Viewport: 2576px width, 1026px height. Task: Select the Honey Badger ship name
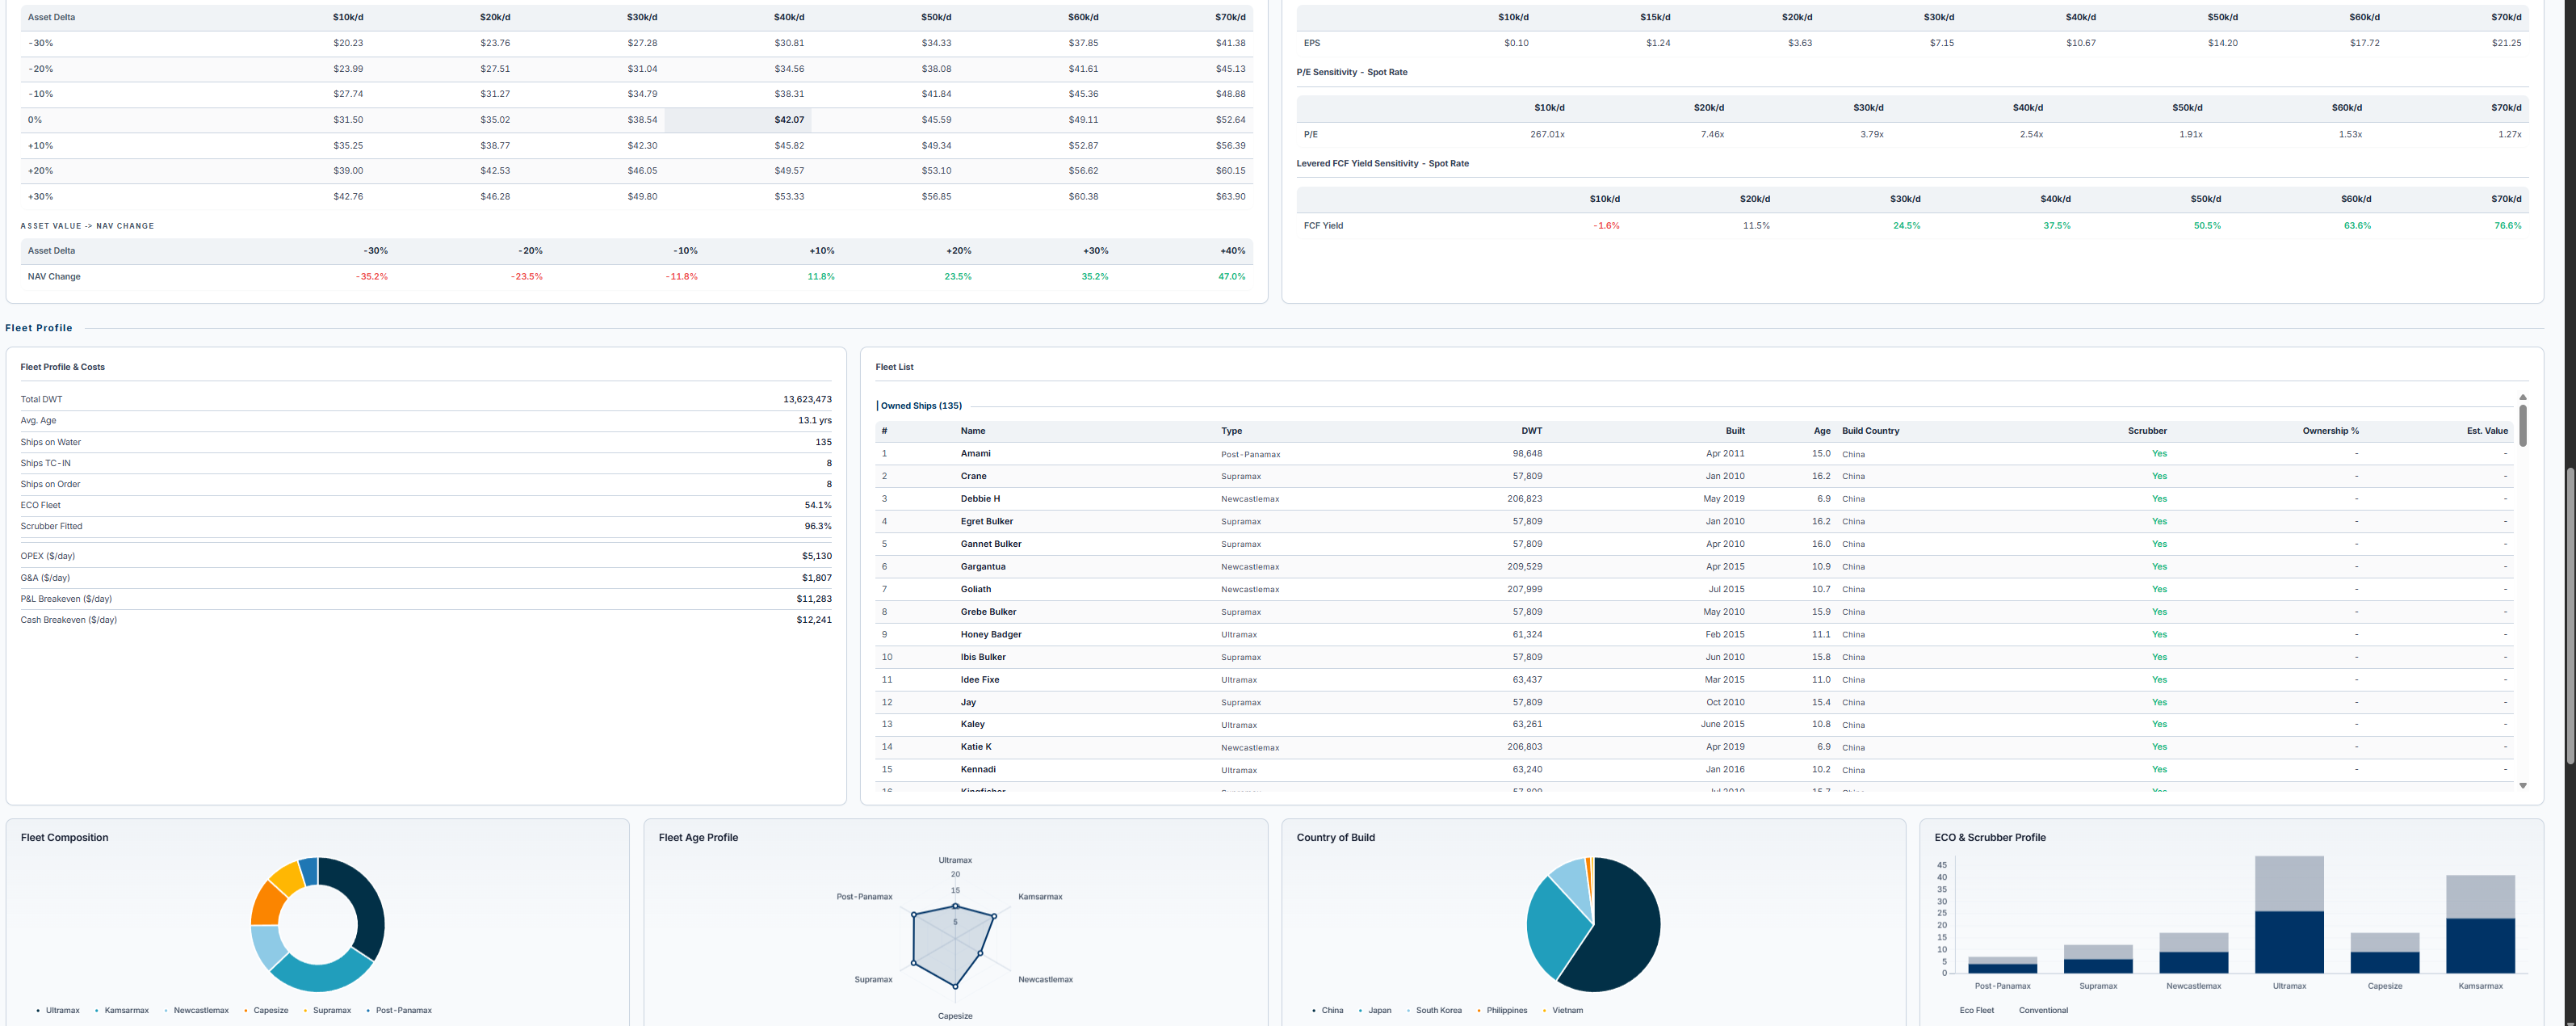tap(991, 635)
